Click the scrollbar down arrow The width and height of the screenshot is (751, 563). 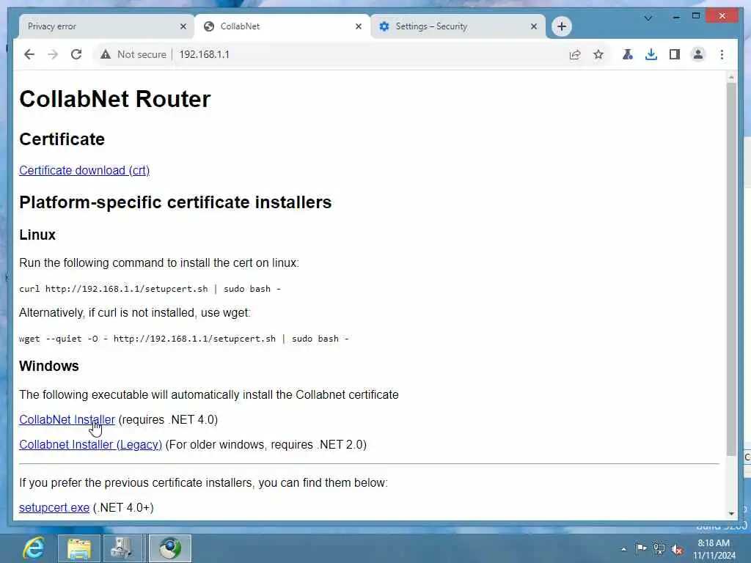click(x=731, y=514)
